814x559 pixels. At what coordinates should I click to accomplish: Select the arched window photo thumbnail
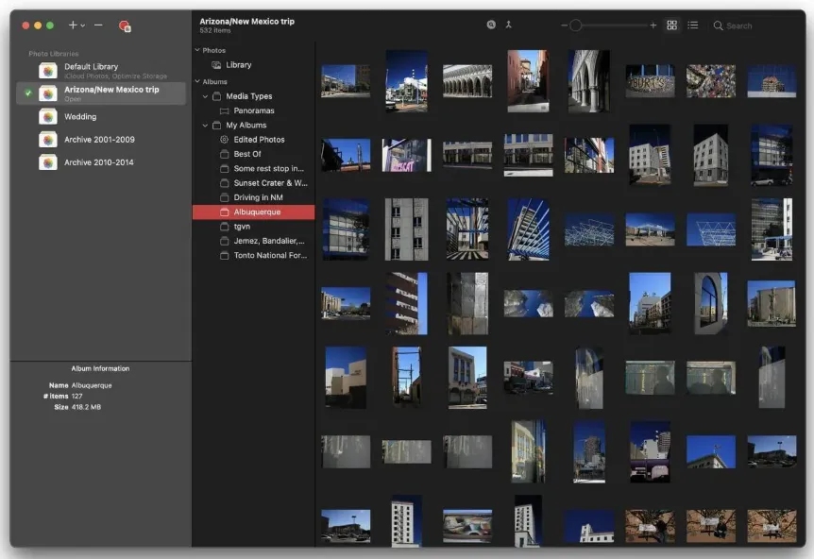pos(711,304)
